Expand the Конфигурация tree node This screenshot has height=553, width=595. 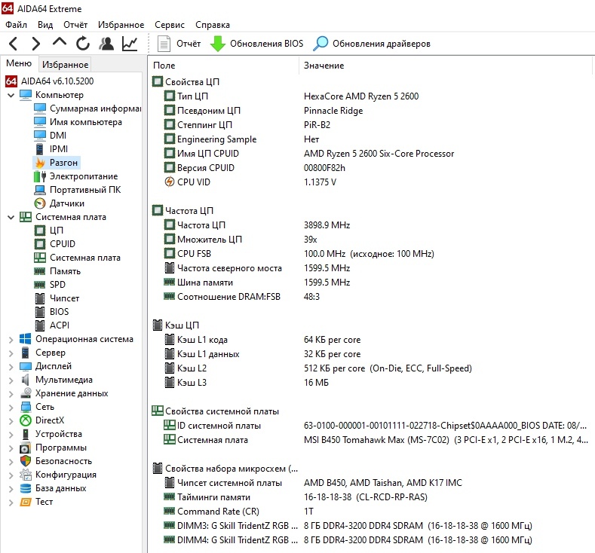click(11, 475)
